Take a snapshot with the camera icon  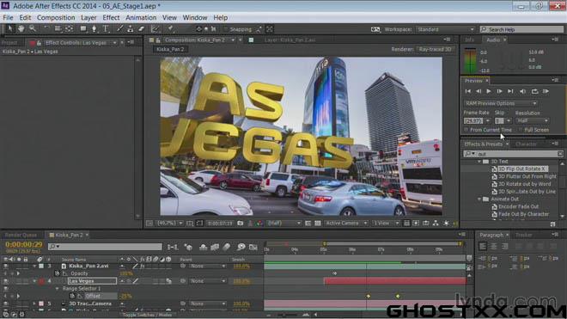pos(240,224)
